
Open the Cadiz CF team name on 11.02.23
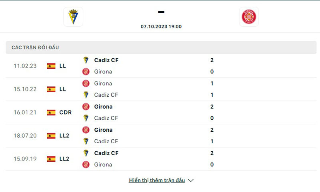tap(106, 60)
